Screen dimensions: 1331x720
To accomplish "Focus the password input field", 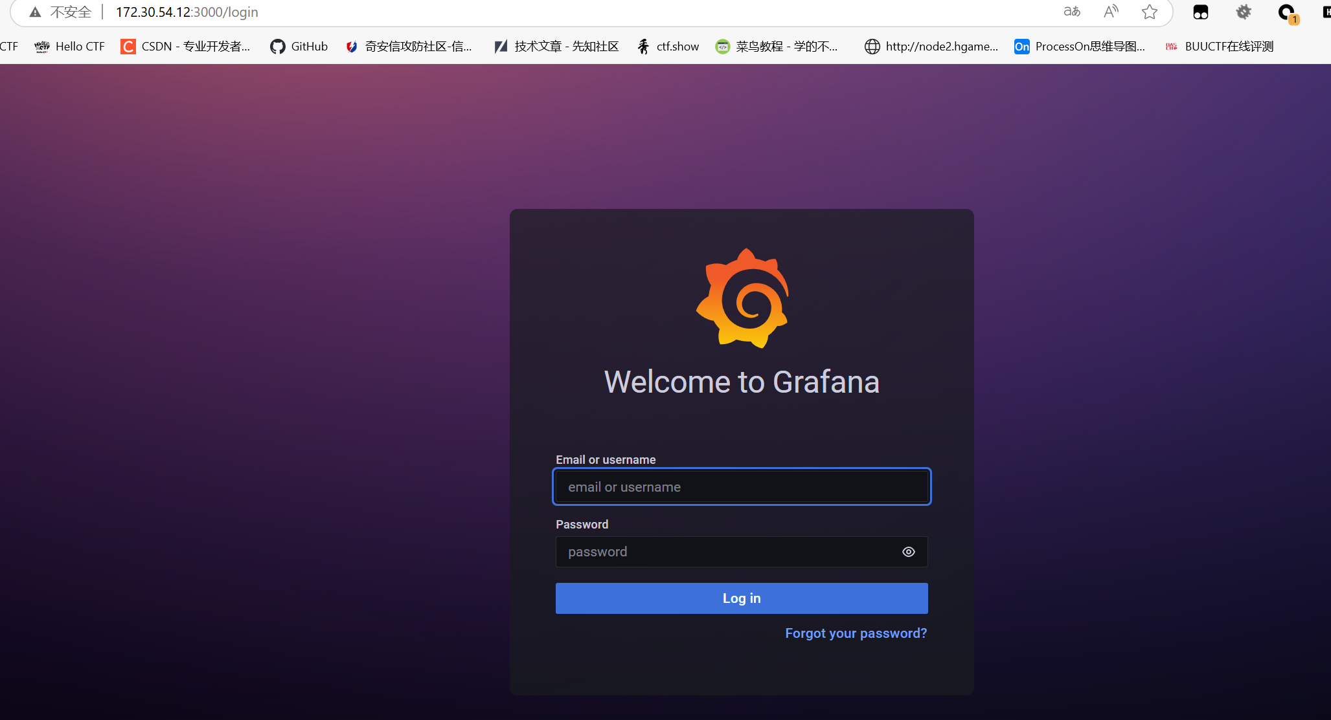I will (742, 552).
